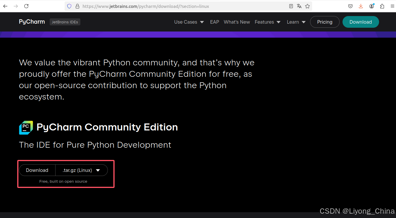Navigate to the EAP section
Screen dimensions: 396x218
click(x=215, y=22)
